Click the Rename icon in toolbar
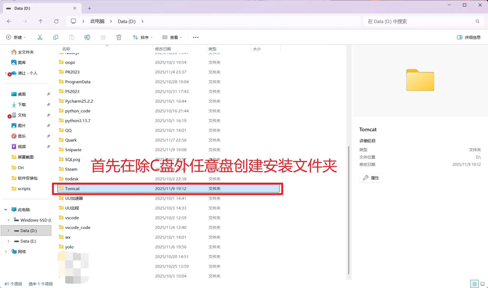 pyautogui.click(x=87, y=37)
